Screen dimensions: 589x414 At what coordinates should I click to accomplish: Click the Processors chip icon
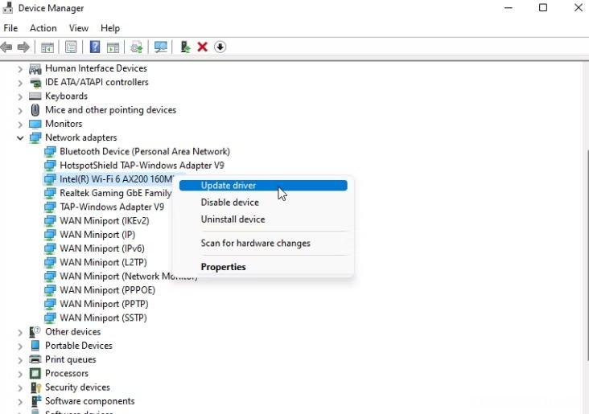point(35,373)
